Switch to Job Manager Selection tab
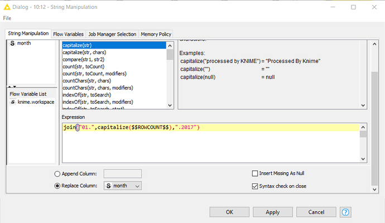 [x=112, y=35]
